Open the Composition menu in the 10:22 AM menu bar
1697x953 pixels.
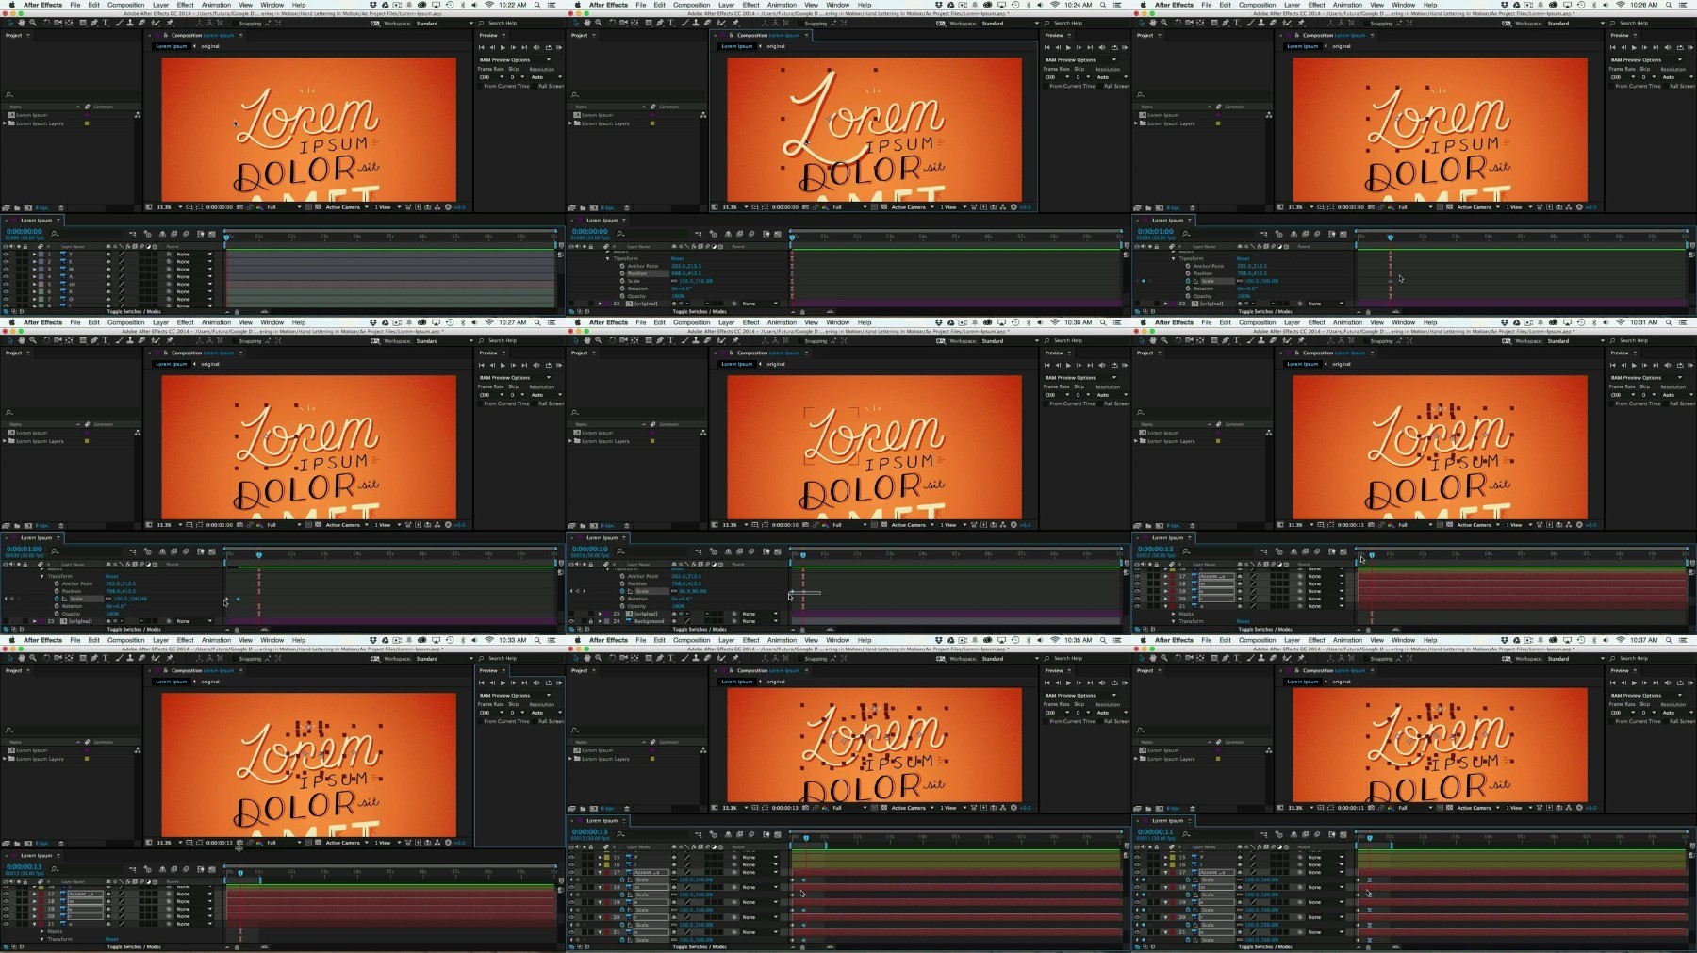125,5
